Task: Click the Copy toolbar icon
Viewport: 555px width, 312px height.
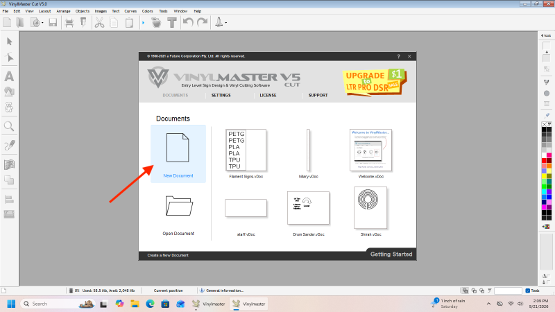Action: click(114, 23)
